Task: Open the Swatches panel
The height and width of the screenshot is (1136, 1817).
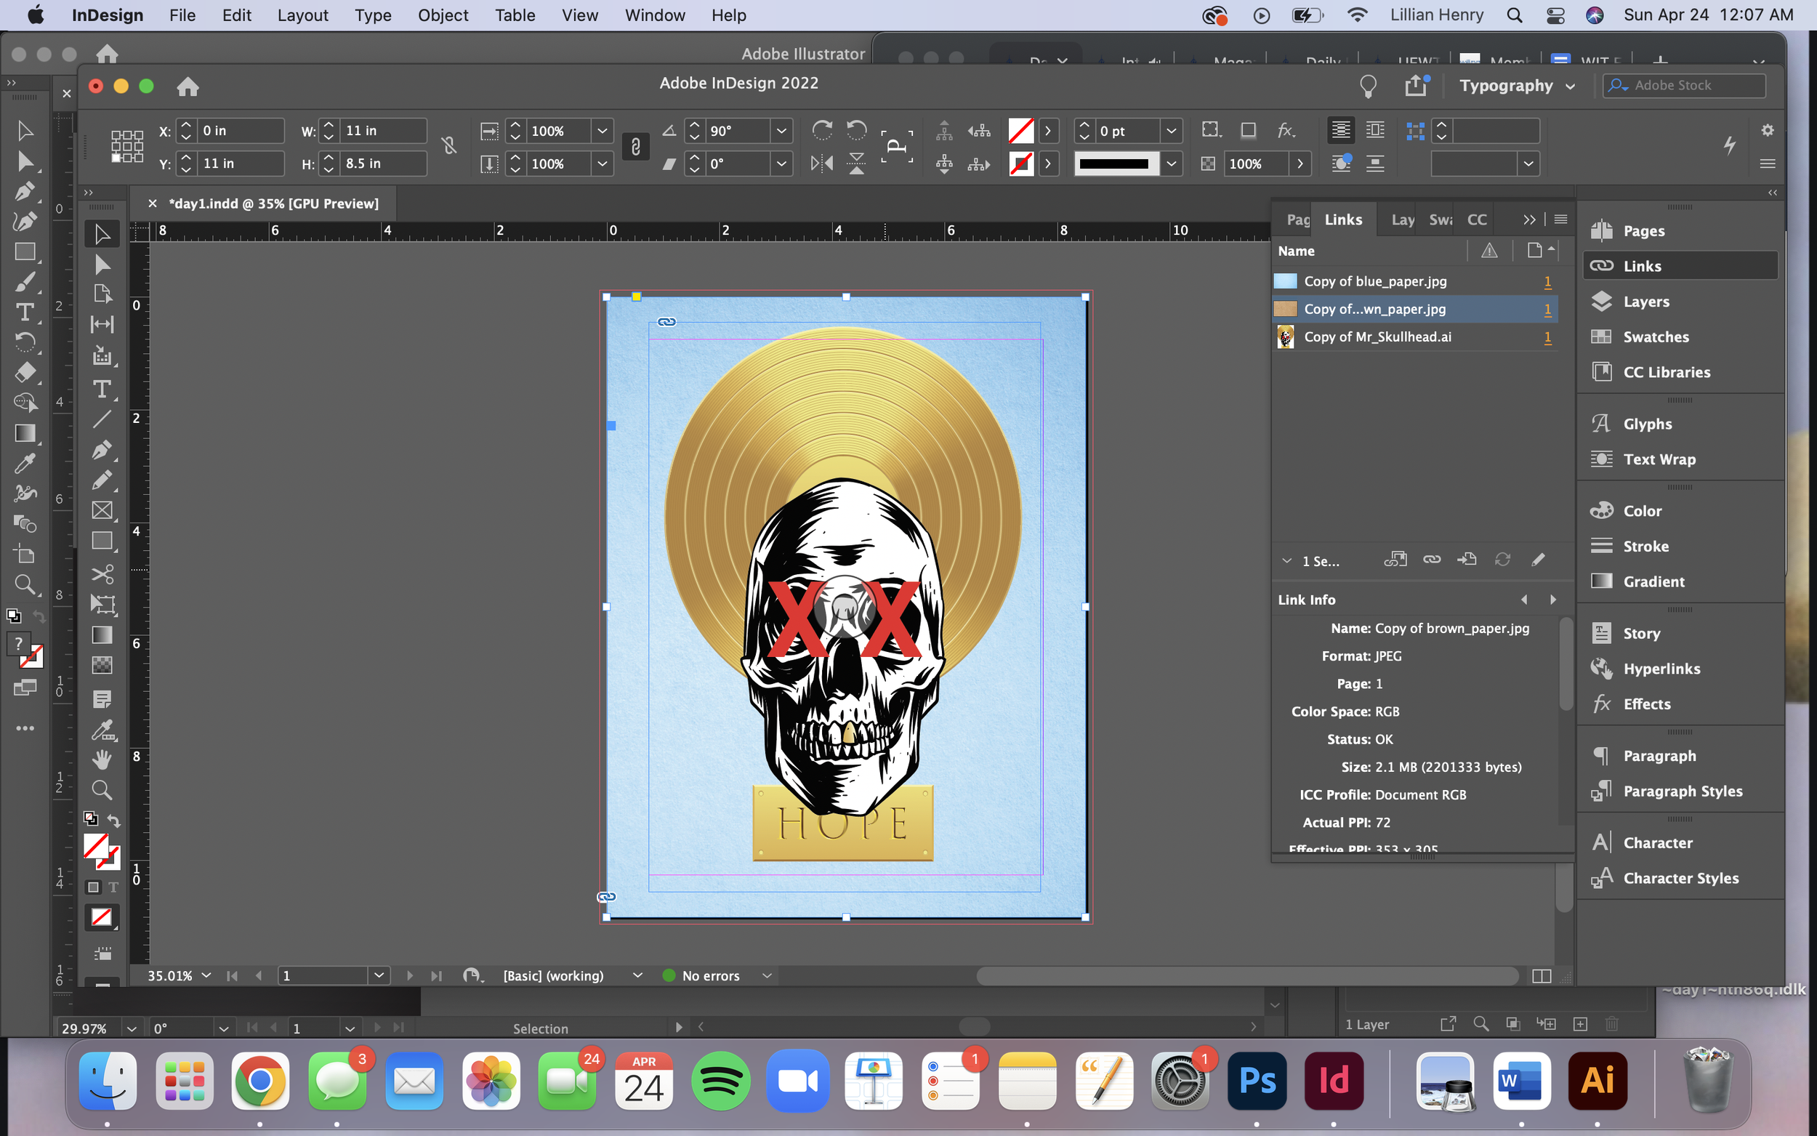Action: (x=1656, y=337)
